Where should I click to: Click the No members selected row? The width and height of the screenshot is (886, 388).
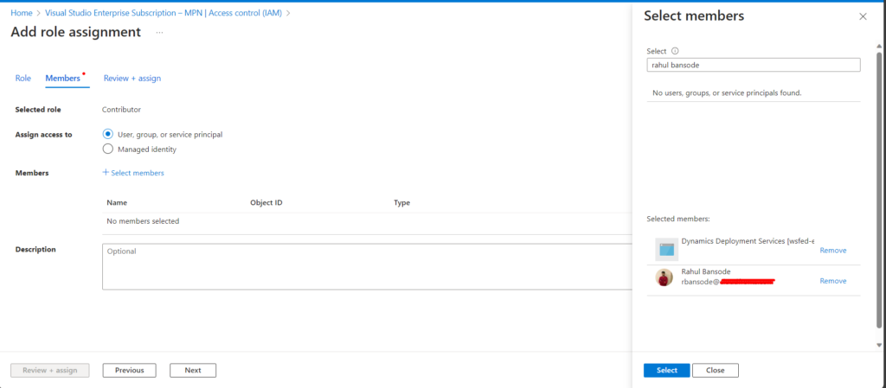tap(367, 221)
